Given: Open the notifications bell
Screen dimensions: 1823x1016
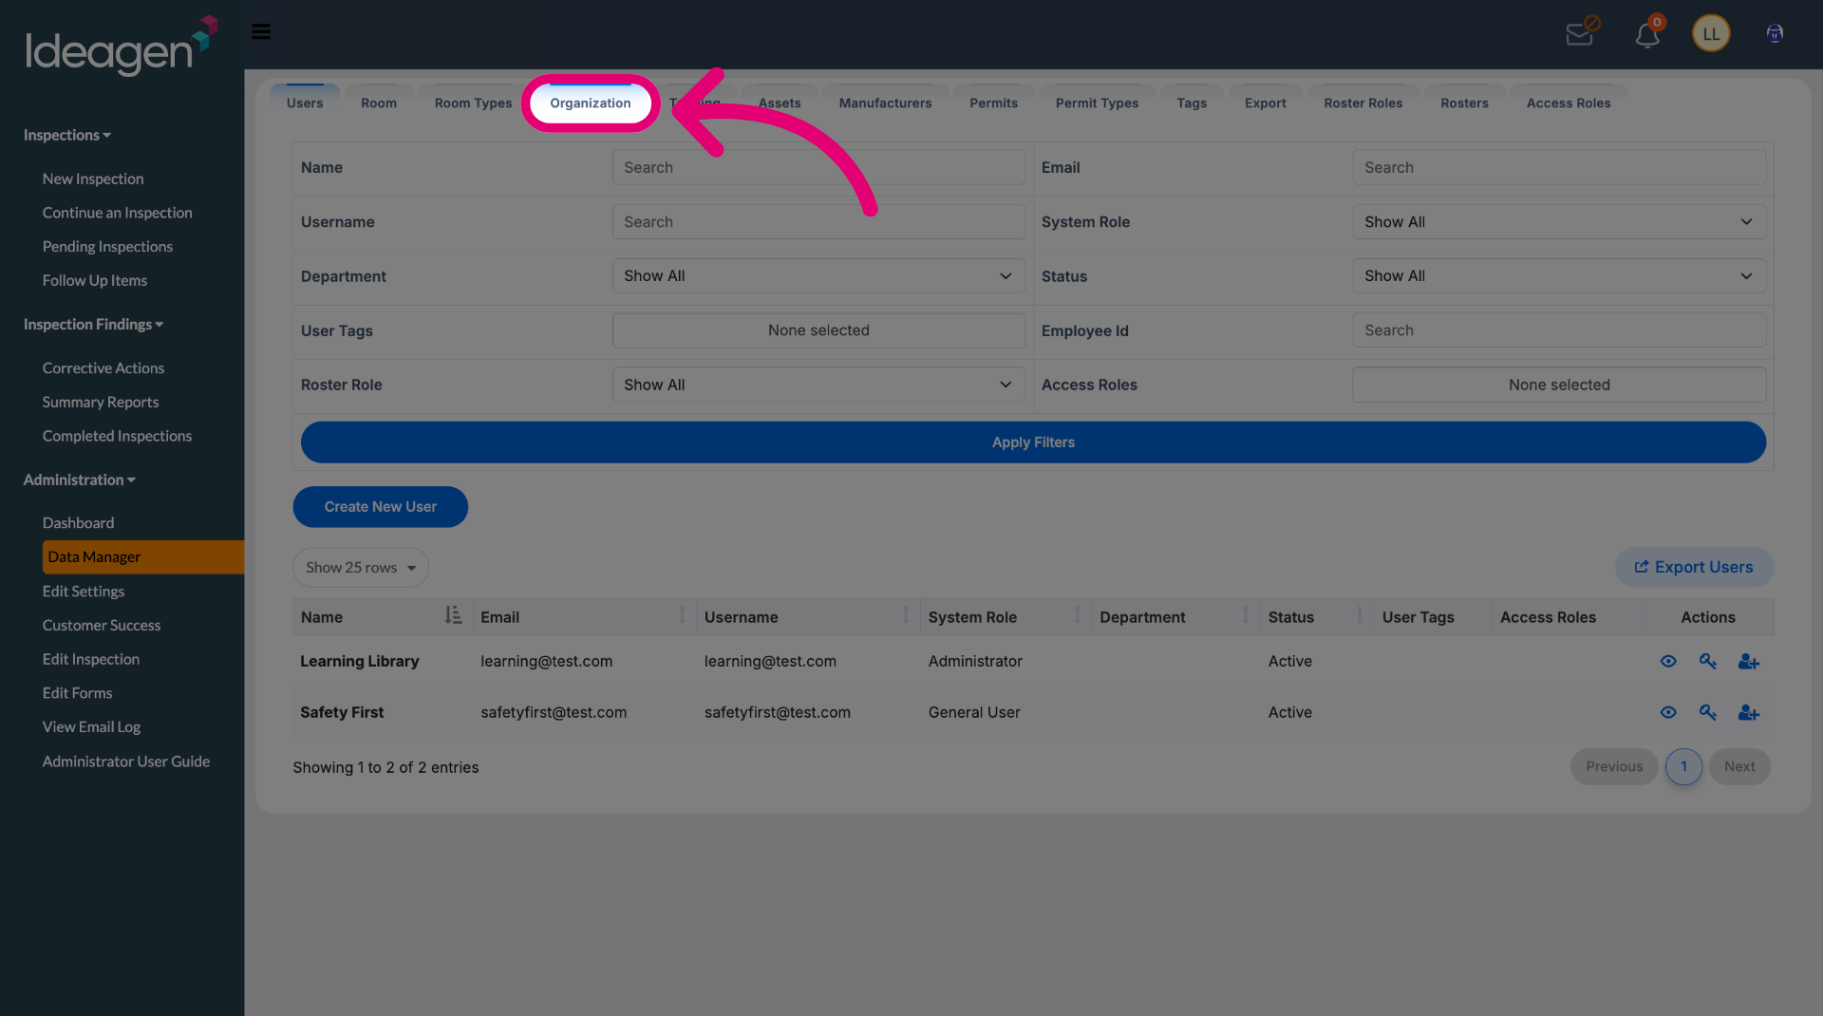Looking at the screenshot, I should (x=1648, y=34).
